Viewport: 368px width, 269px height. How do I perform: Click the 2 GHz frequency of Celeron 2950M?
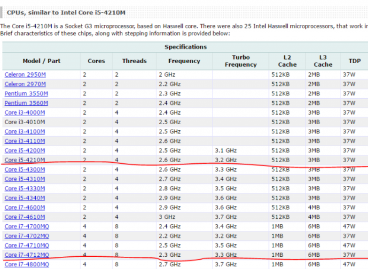point(167,75)
